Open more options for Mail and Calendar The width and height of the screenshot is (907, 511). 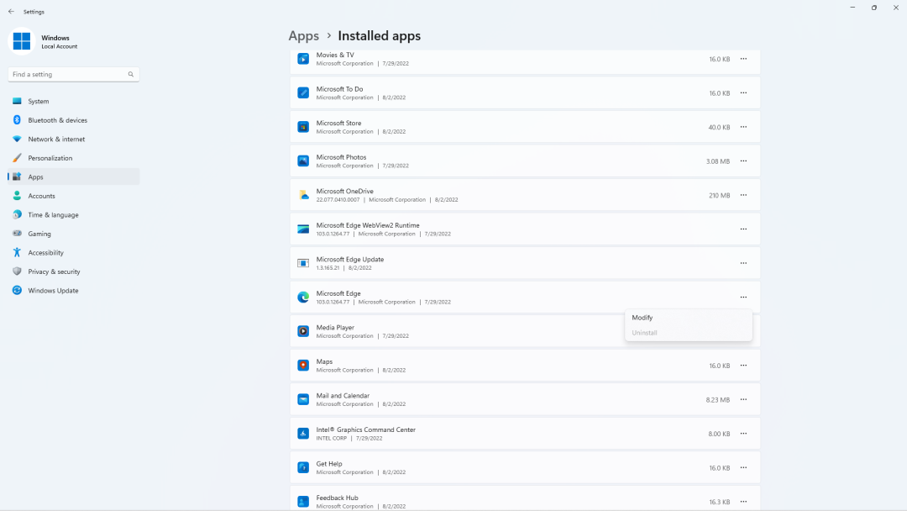point(743,399)
